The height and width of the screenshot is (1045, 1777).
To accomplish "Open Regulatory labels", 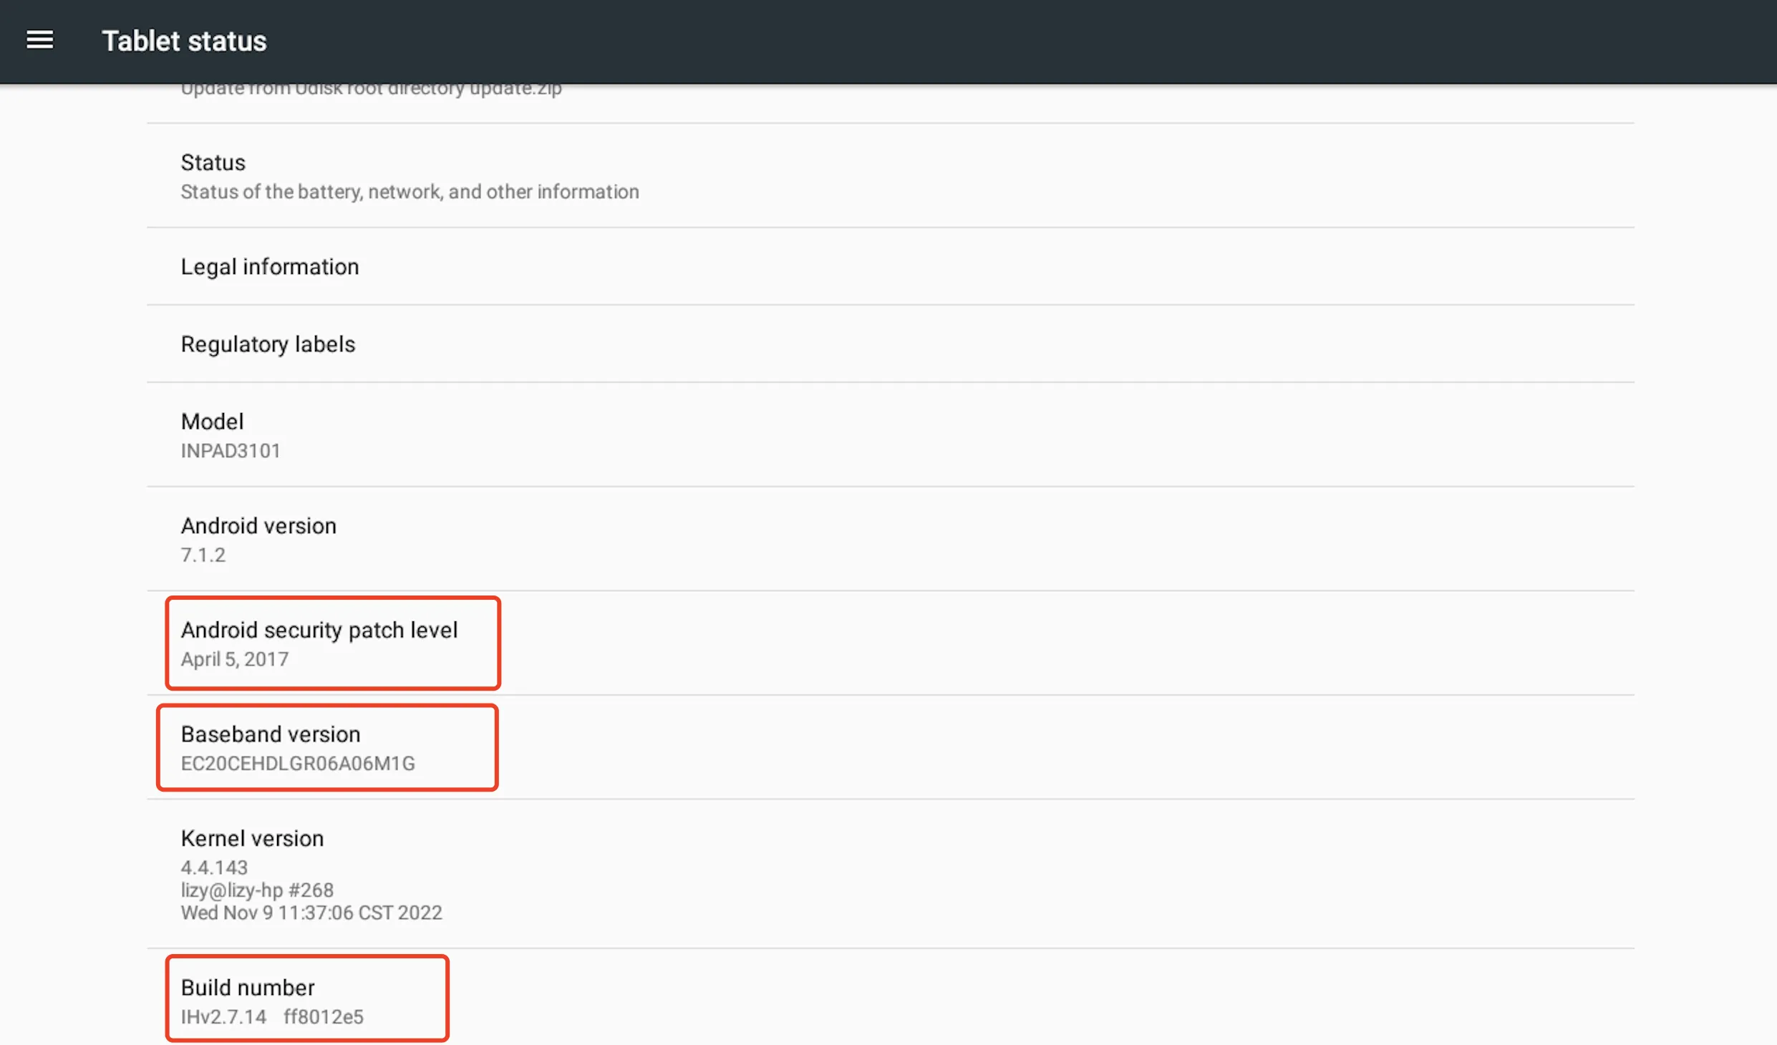I will click(891, 344).
